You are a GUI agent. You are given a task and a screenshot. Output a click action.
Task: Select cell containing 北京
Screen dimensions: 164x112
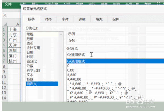pyautogui.click(x=14, y=35)
